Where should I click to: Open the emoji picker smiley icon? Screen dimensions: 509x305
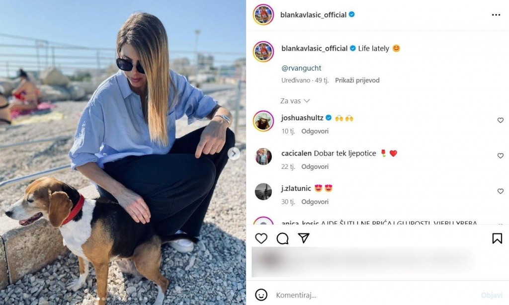point(261,295)
